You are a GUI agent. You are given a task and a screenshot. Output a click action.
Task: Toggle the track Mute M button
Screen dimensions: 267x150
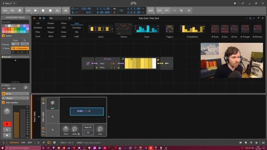[x=7, y=135]
